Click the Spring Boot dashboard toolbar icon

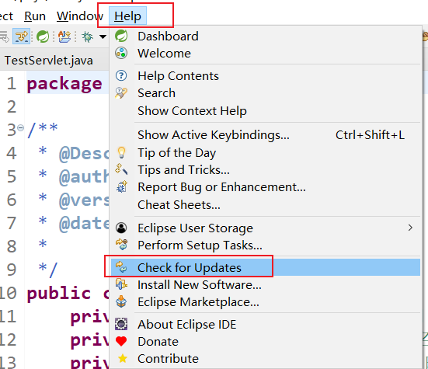(43, 37)
